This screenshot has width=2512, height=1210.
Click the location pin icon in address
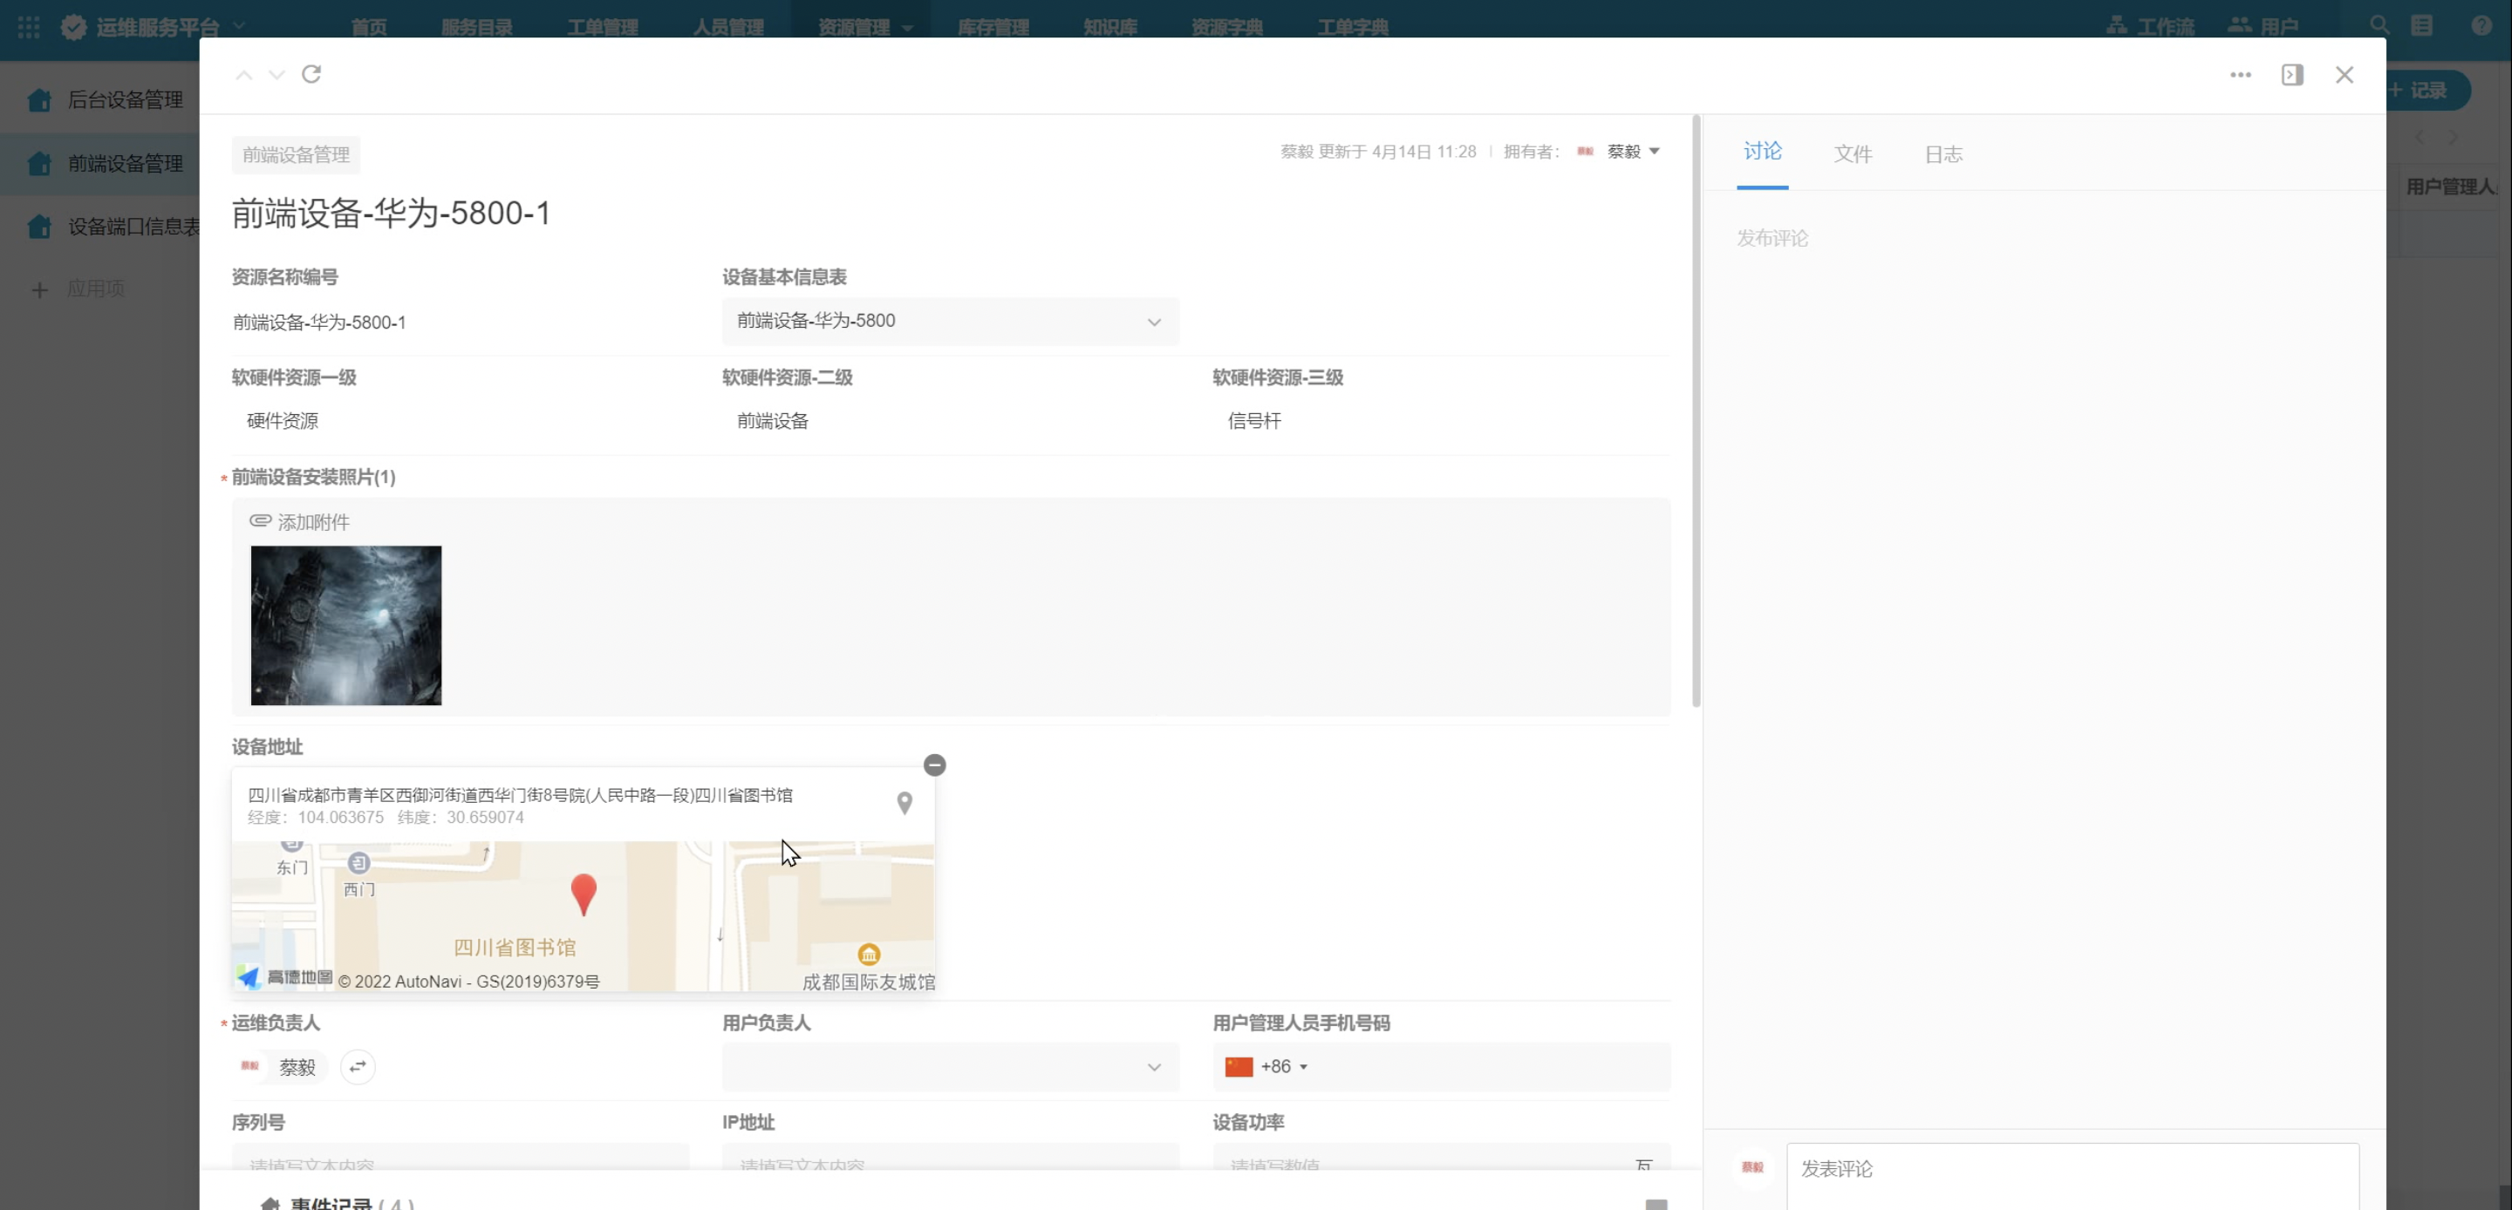coord(904,802)
